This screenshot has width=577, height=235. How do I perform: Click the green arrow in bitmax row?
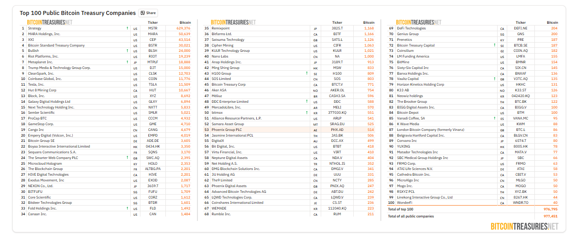coord(307,112)
